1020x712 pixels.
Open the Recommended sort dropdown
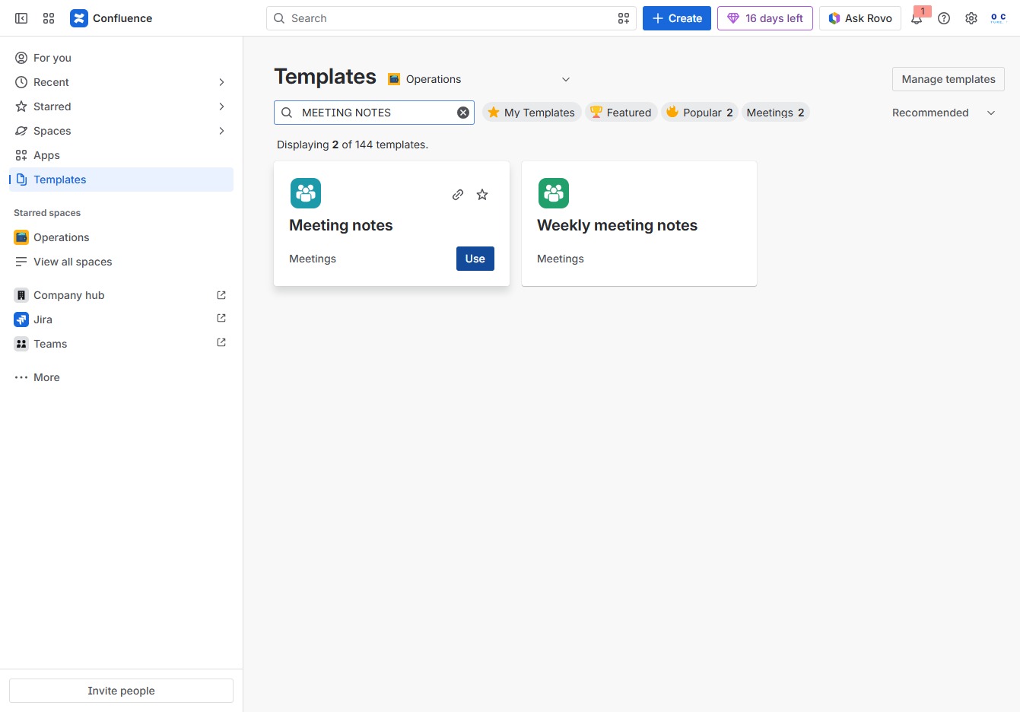[x=944, y=113]
